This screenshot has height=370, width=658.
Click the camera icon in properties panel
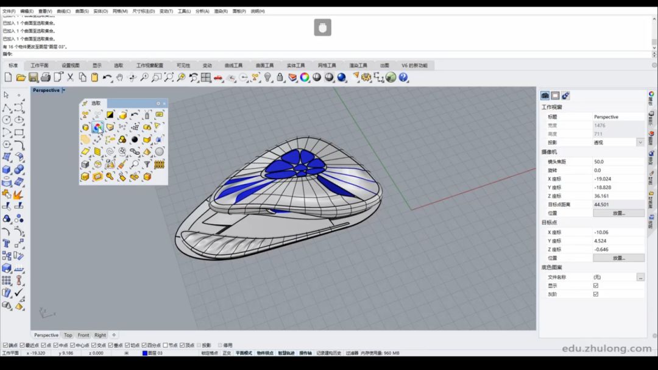[545, 96]
